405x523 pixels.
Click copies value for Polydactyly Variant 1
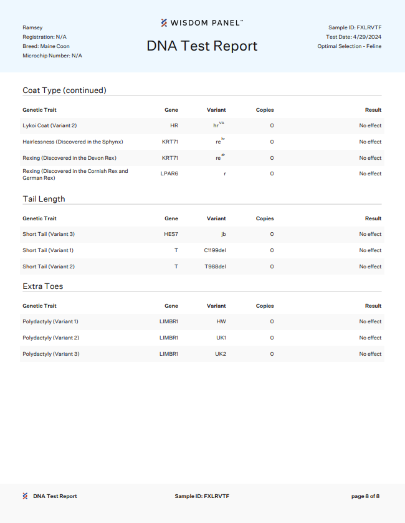pos(272,321)
